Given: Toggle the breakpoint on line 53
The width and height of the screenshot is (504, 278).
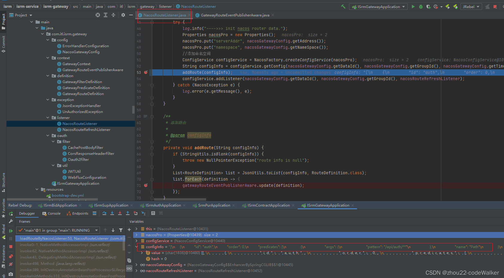Looking at the screenshot, I should coord(146,72).
